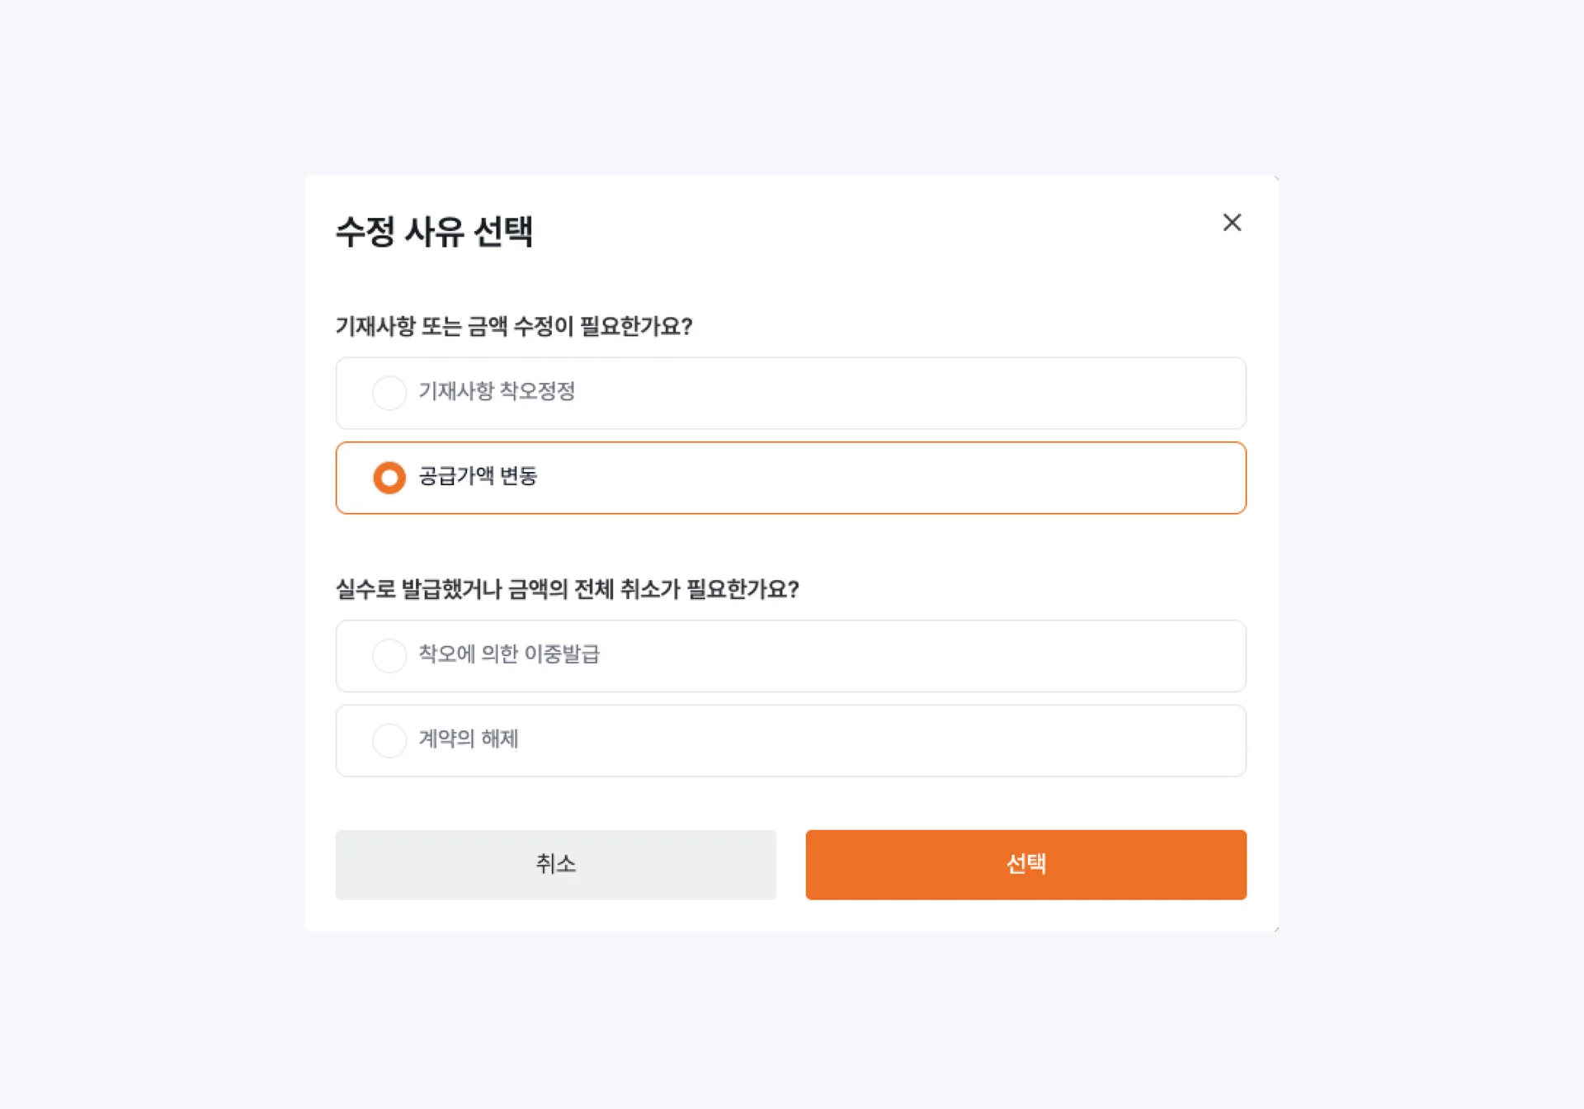The height and width of the screenshot is (1109, 1584).
Task: Submit the selected reason with 선택
Action: pyautogui.click(x=1025, y=864)
